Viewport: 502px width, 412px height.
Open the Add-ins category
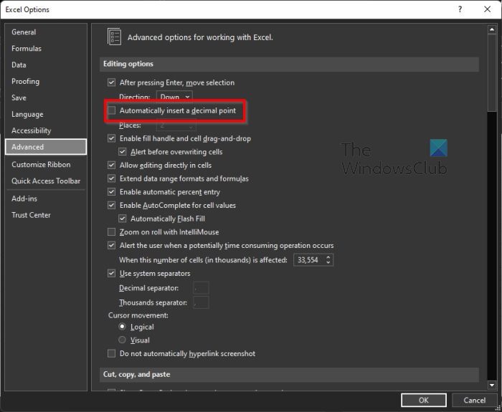coord(46,198)
